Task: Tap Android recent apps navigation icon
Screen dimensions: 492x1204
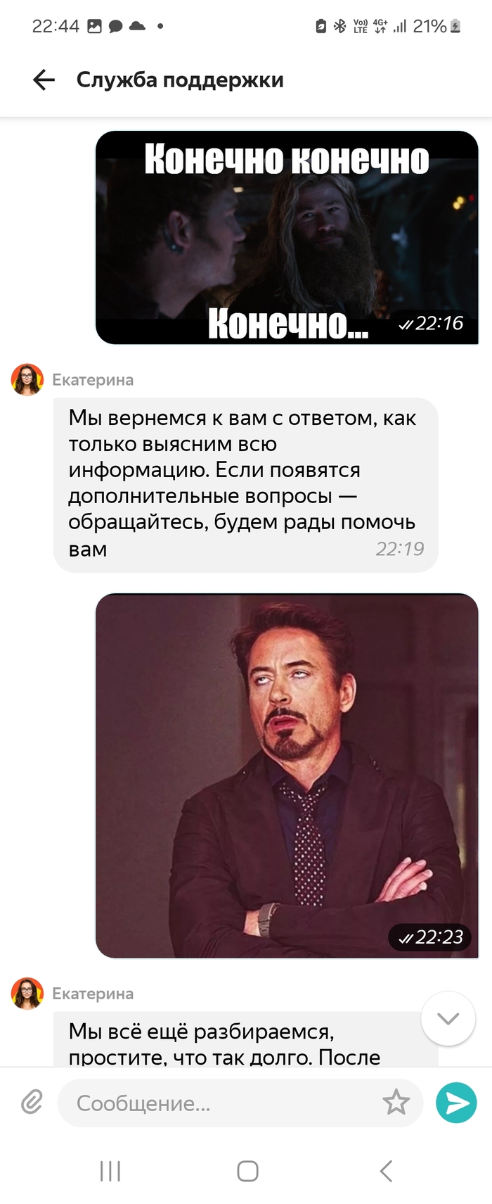Action: pos(110,1171)
